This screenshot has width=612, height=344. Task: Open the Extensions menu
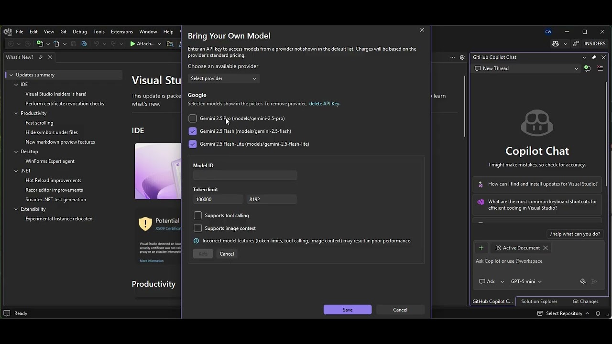pos(122,32)
